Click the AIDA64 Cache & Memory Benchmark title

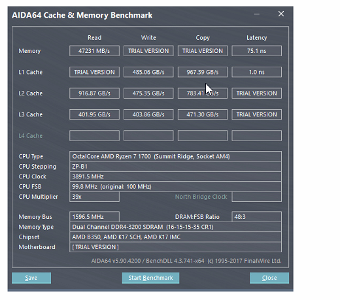click(x=82, y=15)
